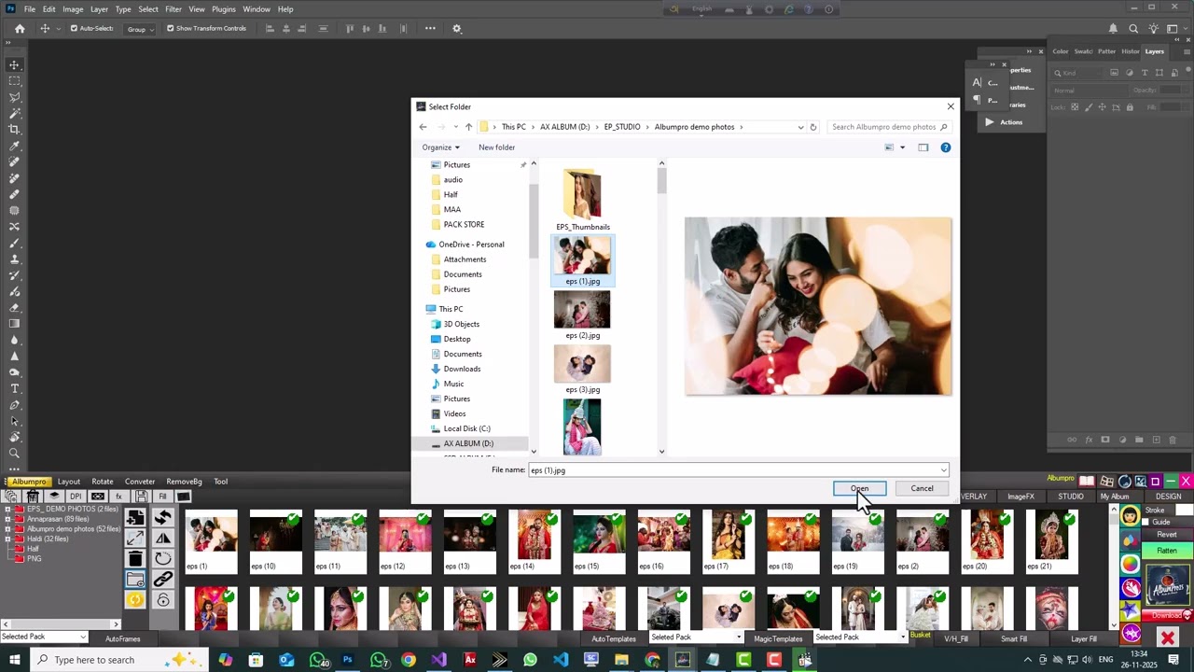The image size is (1194, 672).
Task: Click the Windows Start button
Action: pyautogui.click(x=15, y=660)
